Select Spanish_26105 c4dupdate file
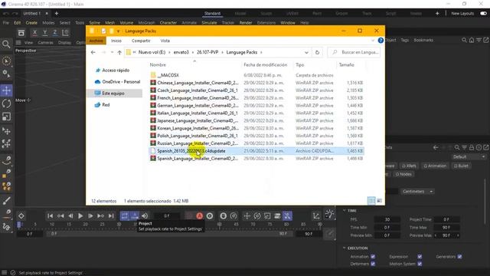Image resolution: width=490 pixels, height=276 pixels. 256,151
